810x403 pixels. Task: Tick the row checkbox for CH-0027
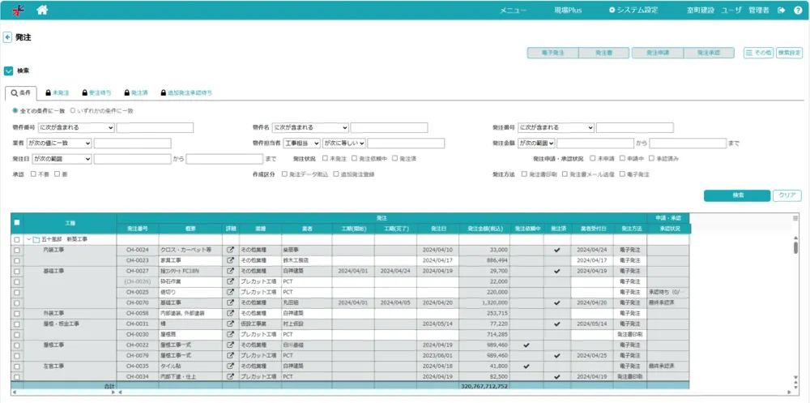click(17, 271)
